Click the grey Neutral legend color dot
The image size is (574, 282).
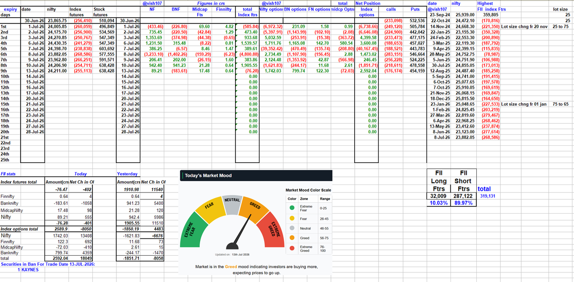(292, 228)
